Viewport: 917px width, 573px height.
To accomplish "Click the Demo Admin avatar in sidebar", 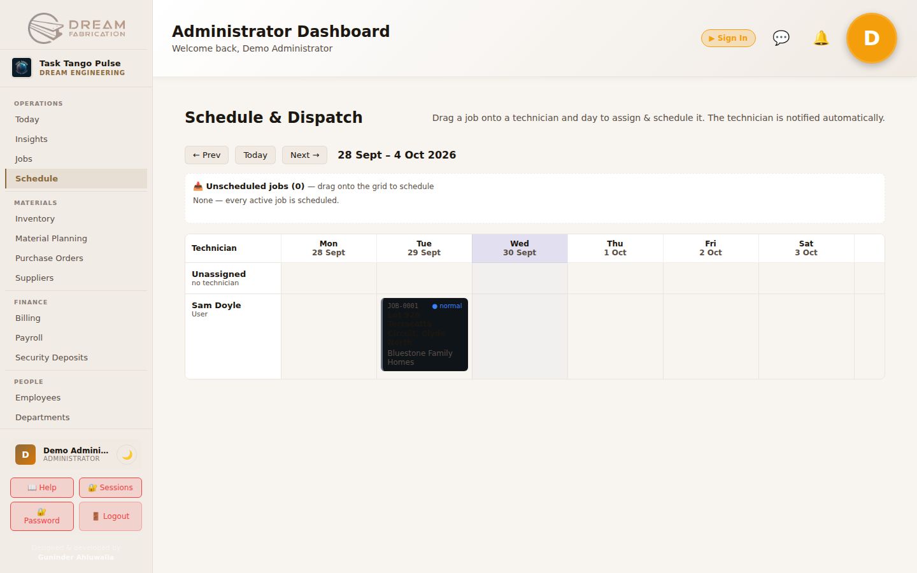I will pos(25,455).
